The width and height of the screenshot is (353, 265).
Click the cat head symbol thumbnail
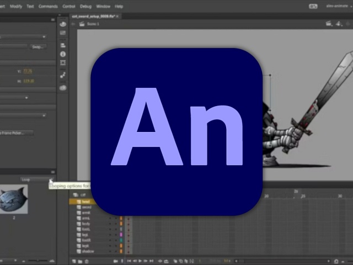coord(14,200)
